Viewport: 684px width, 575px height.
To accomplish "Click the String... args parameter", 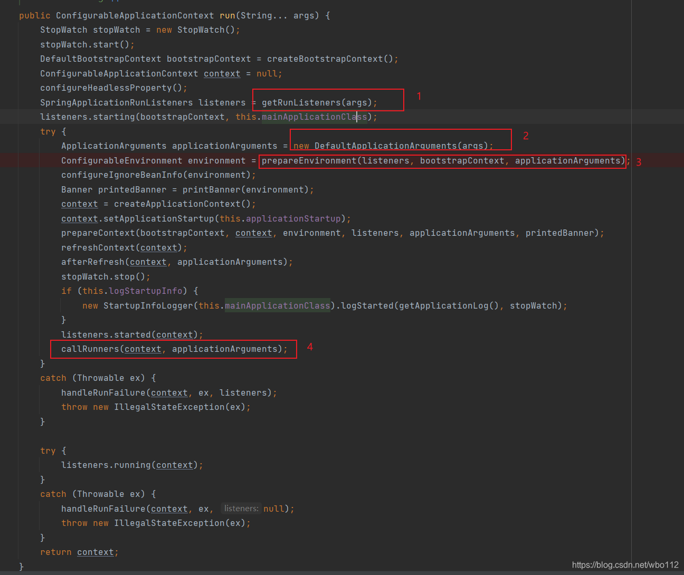I will (277, 16).
